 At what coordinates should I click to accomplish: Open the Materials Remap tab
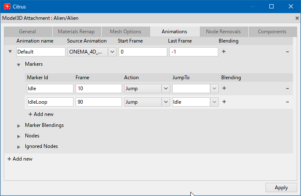pos(76,32)
